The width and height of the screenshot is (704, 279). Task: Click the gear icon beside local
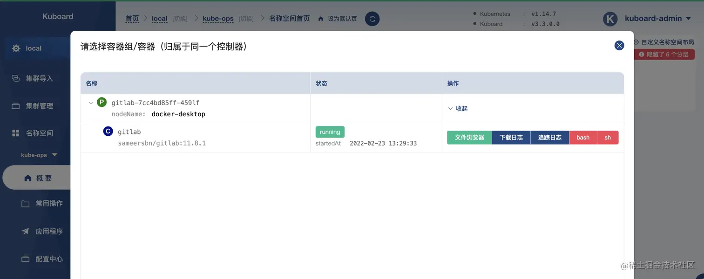pyautogui.click(x=16, y=48)
